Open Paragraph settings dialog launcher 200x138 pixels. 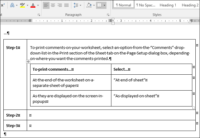coord(108,15)
